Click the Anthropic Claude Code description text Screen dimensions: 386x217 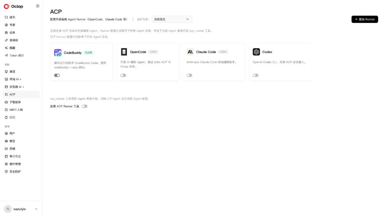(x=212, y=62)
